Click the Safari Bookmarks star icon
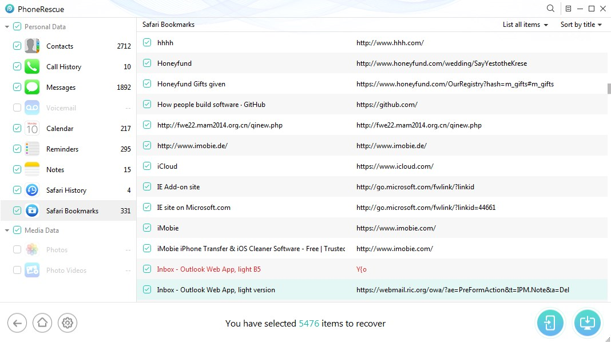 click(32, 210)
